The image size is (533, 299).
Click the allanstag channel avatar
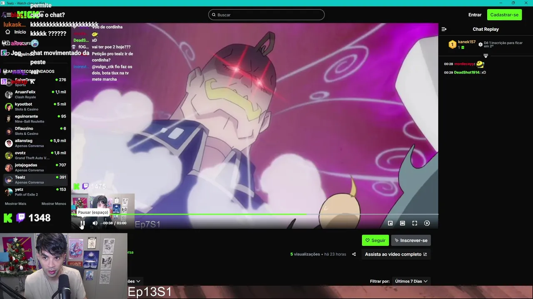click(x=9, y=143)
